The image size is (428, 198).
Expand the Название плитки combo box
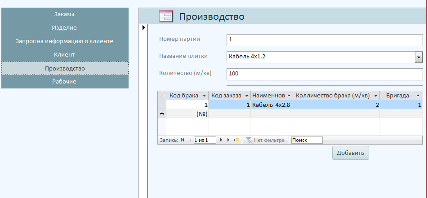pos(419,57)
